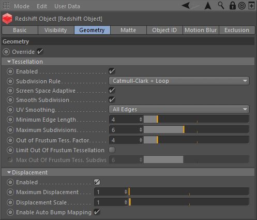Toggle the Smooth Subdivision checkbox
This screenshot has height=220, width=257.
coord(112,99)
